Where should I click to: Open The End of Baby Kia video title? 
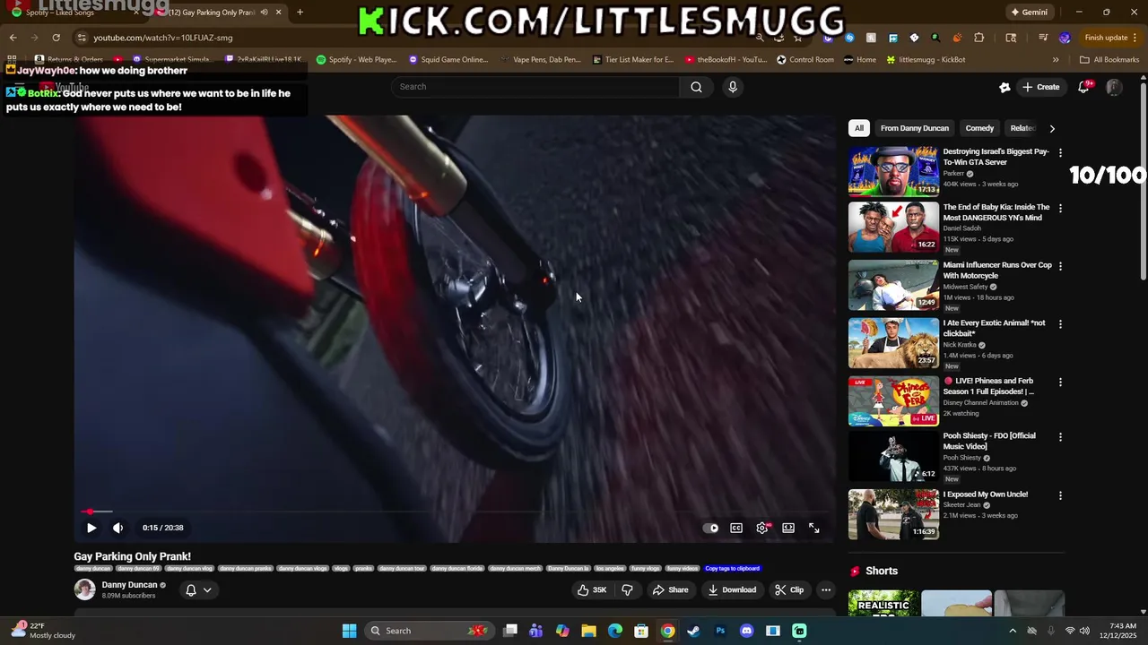996,212
